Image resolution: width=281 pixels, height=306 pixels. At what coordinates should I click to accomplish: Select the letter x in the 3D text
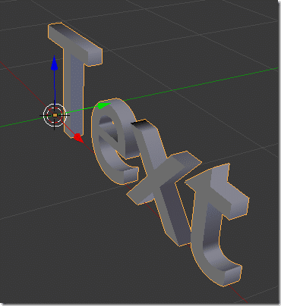162,176
